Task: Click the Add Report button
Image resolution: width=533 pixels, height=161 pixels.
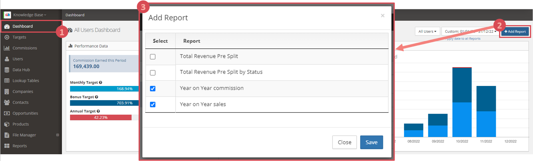Action: (x=515, y=32)
